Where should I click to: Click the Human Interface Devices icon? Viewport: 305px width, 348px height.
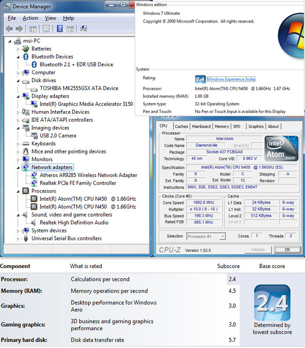(26, 112)
